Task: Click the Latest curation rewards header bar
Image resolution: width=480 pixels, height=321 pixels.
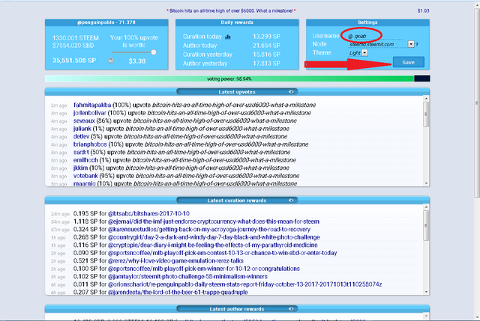Action: [237, 201]
